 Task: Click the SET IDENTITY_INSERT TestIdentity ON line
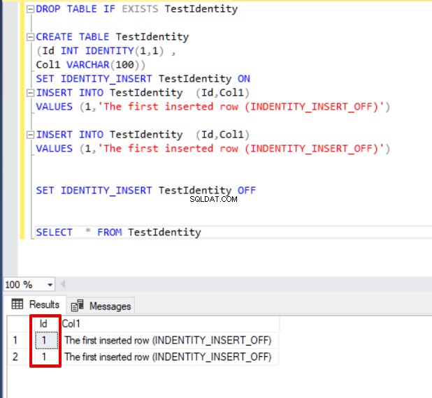(x=143, y=79)
